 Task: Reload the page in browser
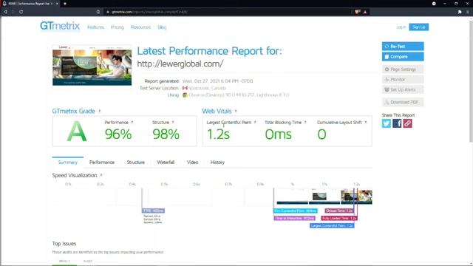pyautogui.click(x=21, y=12)
